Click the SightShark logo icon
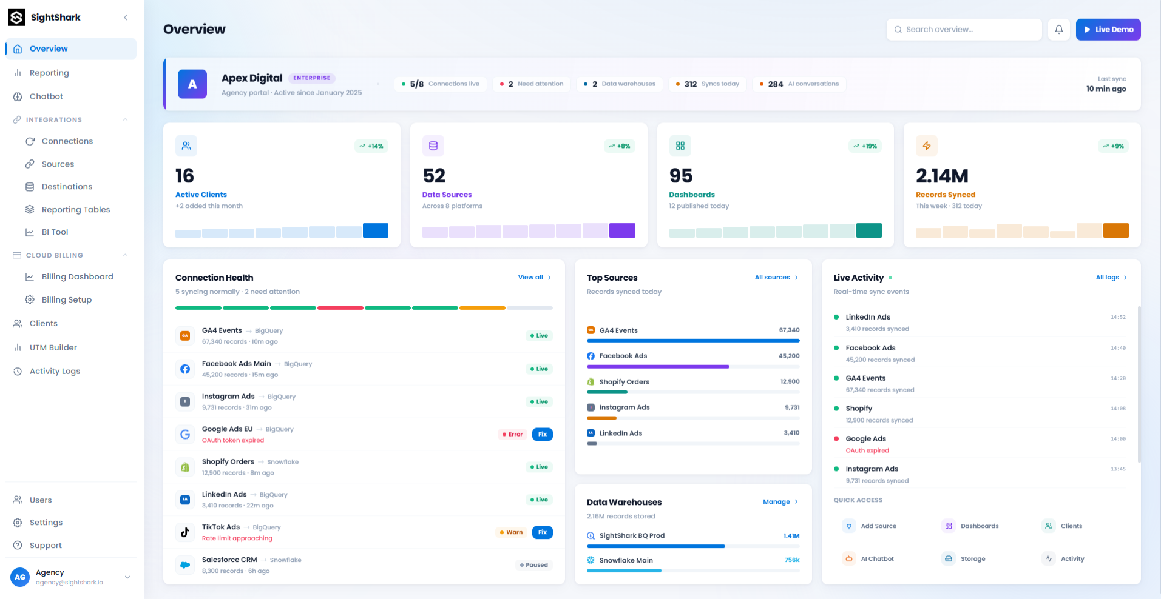The width and height of the screenshot is (1161, 599). [16, 18]
